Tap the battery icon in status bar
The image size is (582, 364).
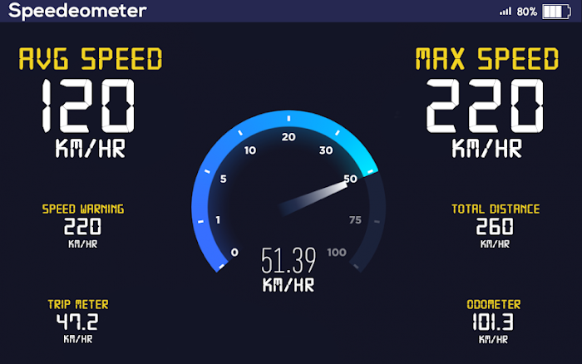(x=556, y=12)
